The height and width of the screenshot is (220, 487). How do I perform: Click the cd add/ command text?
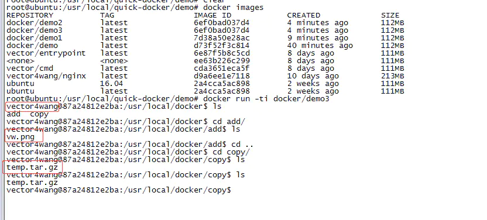tap(229, 121)
